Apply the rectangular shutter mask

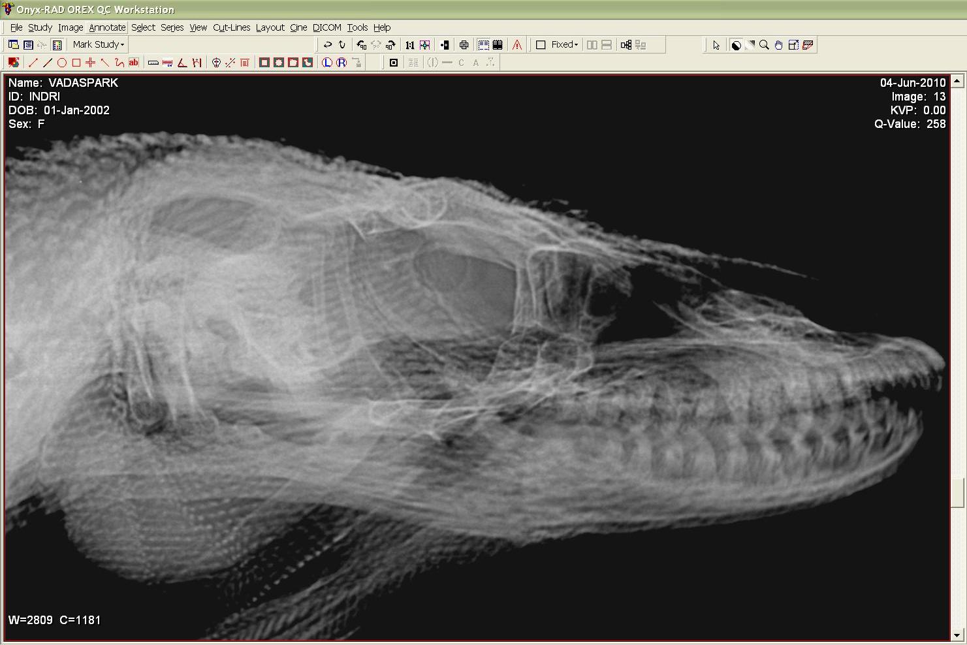click(x=264, y=63)
